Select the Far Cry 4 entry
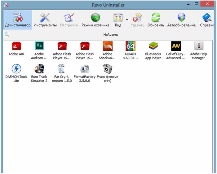 pyautogui.click(x=62, y=69)
